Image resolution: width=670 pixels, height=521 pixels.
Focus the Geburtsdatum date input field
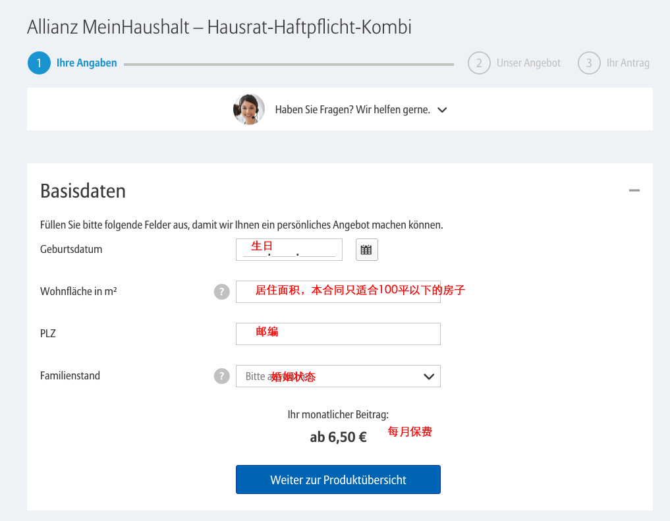tap(289, 250)
